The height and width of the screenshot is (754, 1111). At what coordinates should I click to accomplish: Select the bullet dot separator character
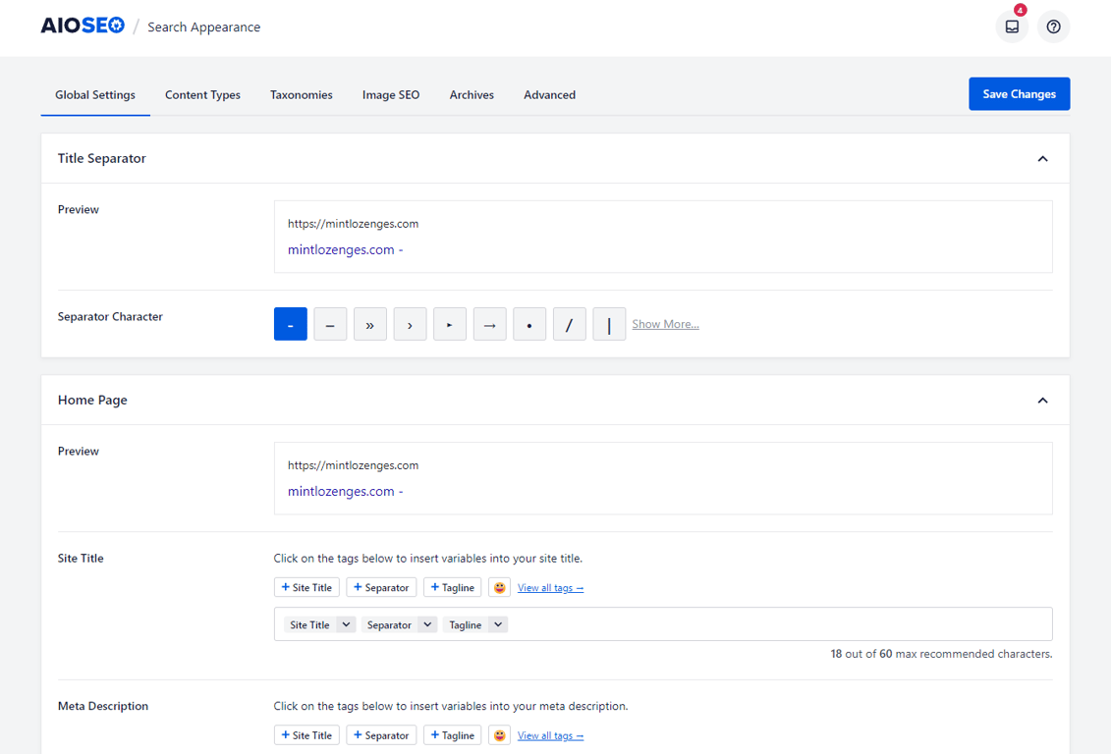[529, 324]
